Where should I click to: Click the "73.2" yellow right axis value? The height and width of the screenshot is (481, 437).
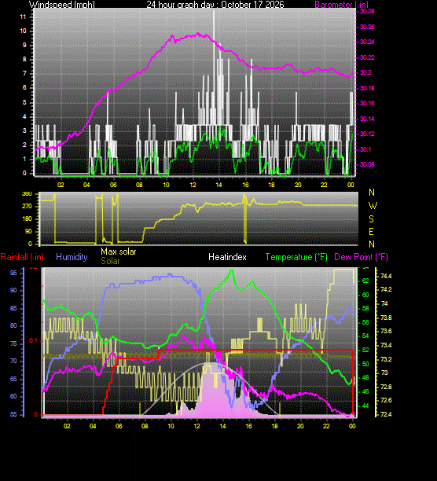coord(386,359)
